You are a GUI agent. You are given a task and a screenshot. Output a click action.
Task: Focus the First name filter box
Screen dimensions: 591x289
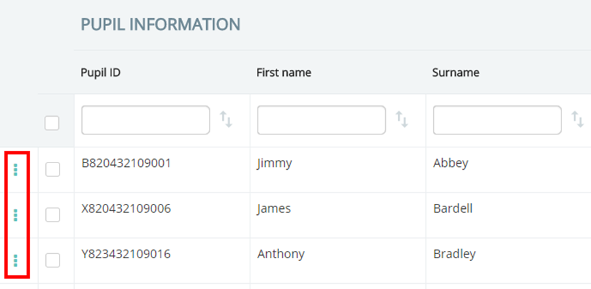pos(321,120)
